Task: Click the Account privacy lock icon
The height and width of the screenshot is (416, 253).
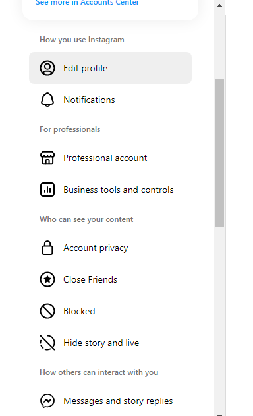Action: [47, 248]
